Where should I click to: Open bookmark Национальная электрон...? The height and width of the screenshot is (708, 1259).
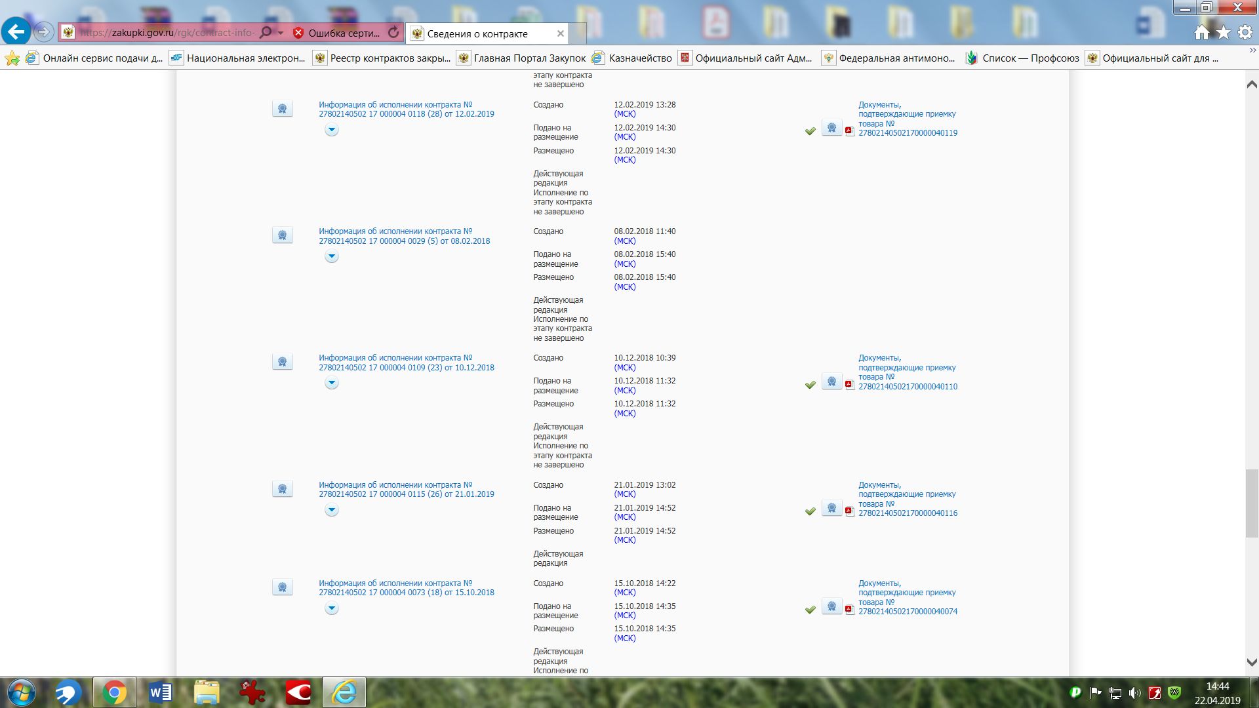pos(237,58)
